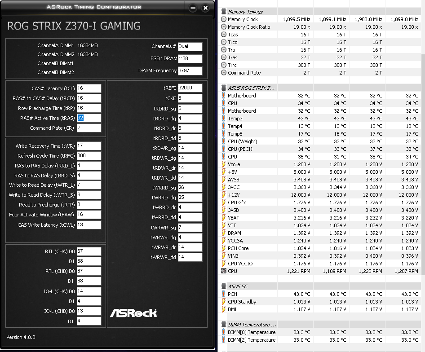Select the VIN3 voltage row
Viewport: 425px width, 352px height.
tap(320, 256)
